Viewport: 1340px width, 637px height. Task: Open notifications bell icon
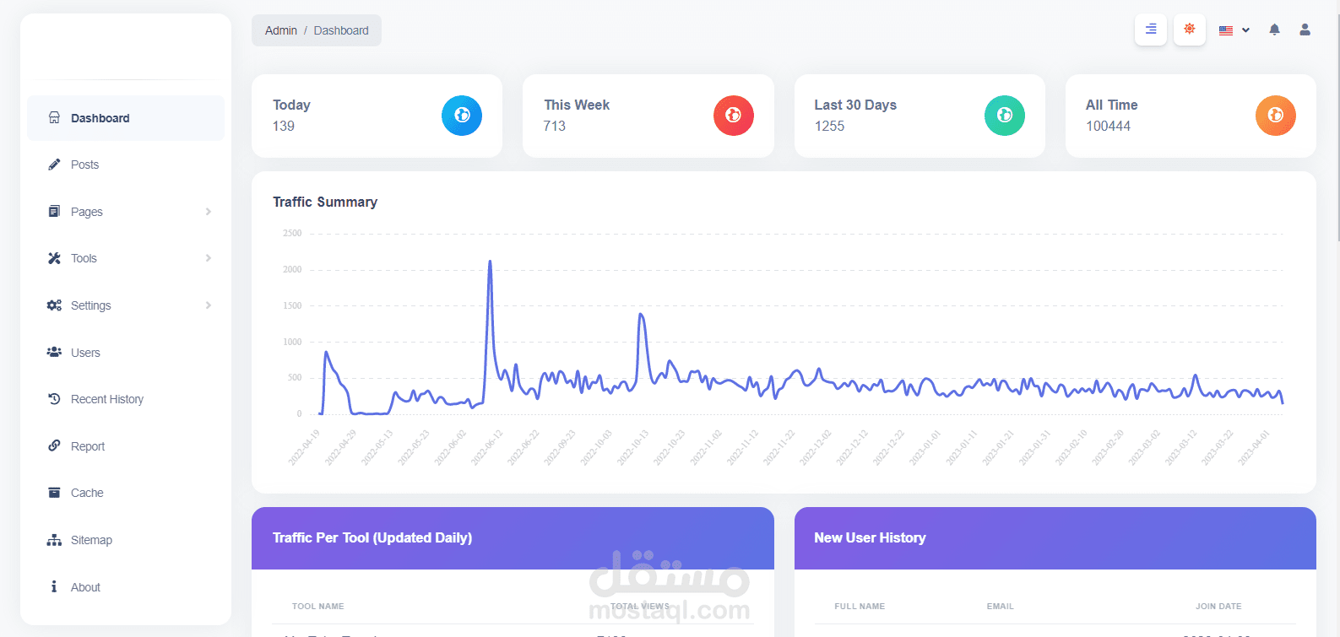pyautogui.click(x=1274, y=30)
